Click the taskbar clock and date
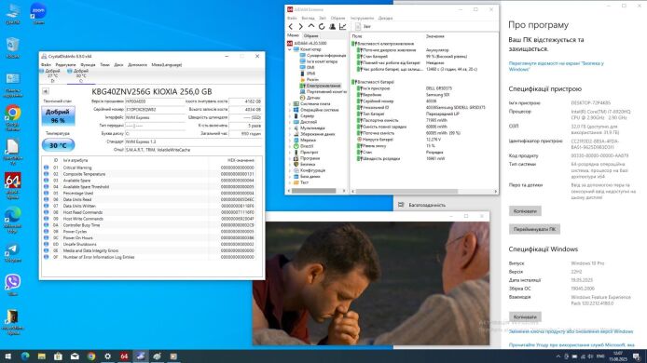This screenshot has height=363, width=647. (618, 356)
